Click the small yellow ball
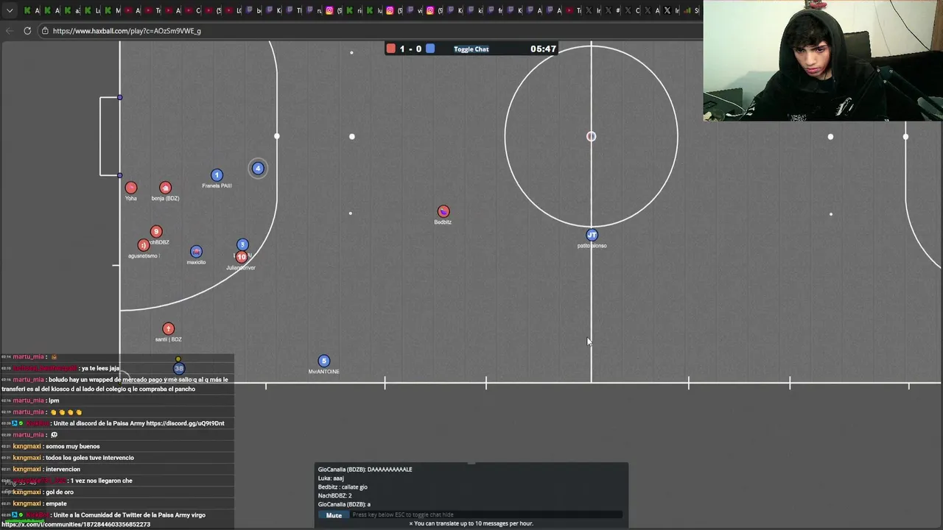943x530 pixels. click(178, 359)
